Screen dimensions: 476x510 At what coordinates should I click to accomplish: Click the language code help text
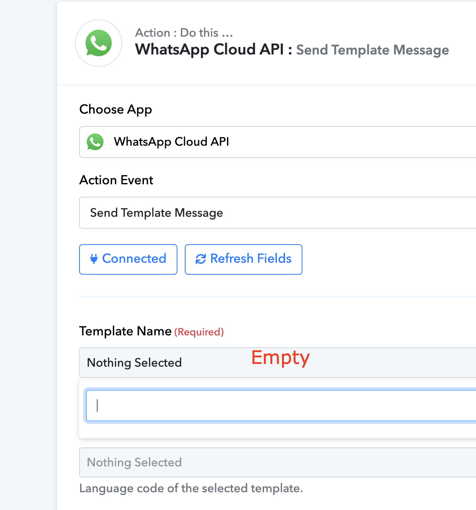[x=191, y=488]
